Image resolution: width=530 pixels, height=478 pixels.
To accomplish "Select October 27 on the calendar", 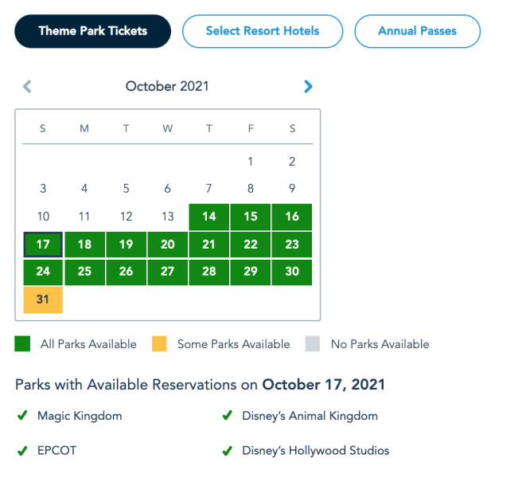I will [x=167, y=272].
